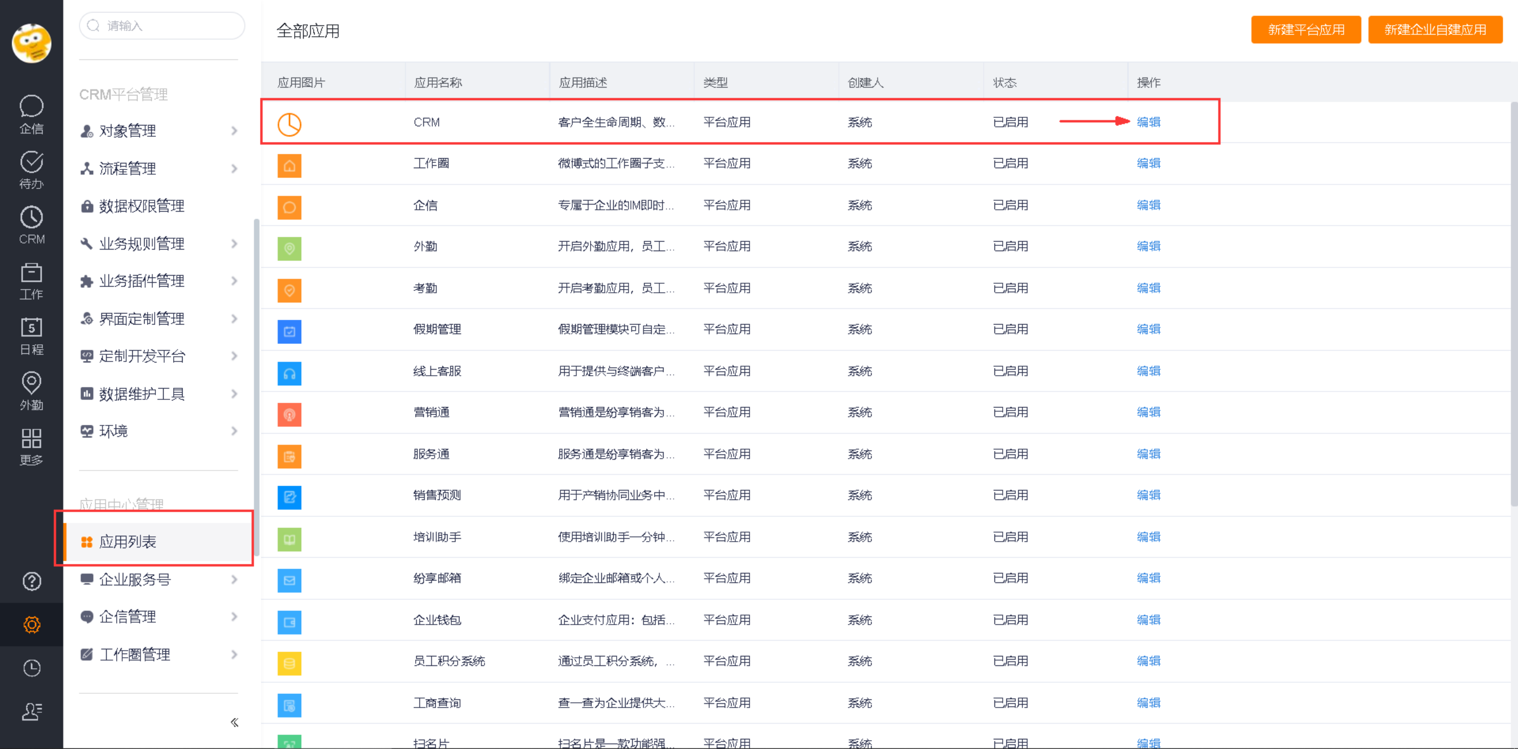The image size is (1518, 749).
Task: Expand 界面定制管理 chevron
Action: [x=234, y=319]
